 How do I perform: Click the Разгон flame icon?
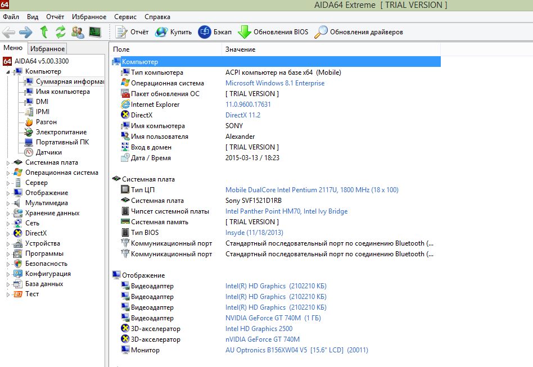29,122
